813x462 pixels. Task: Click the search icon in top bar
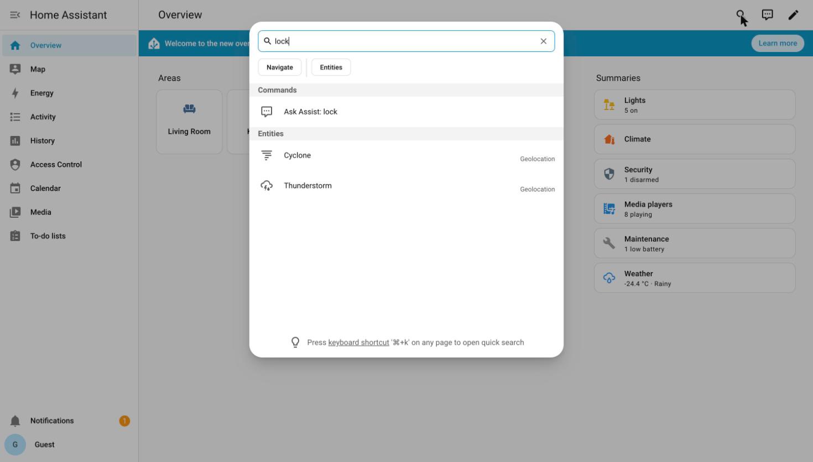coord(741,15)
